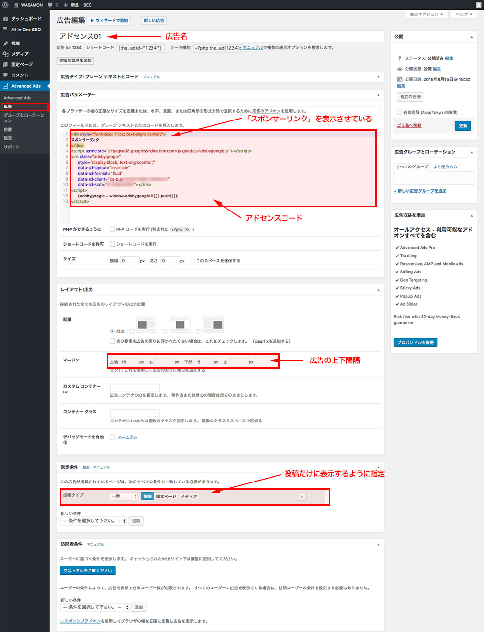Enable the ショートコードを実行 checkbox
Image resolution: width=484 pixels, height=632 pixels.
tap(112, 244)
